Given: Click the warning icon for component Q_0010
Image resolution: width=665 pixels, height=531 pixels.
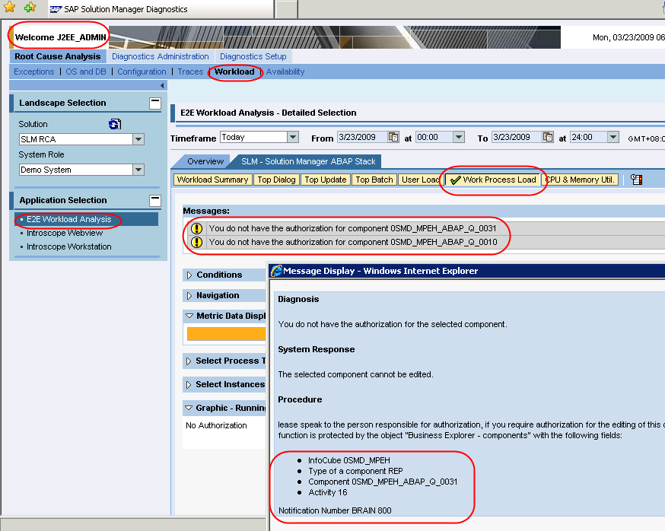Looking at the screenshot, I should coord(196,243).
